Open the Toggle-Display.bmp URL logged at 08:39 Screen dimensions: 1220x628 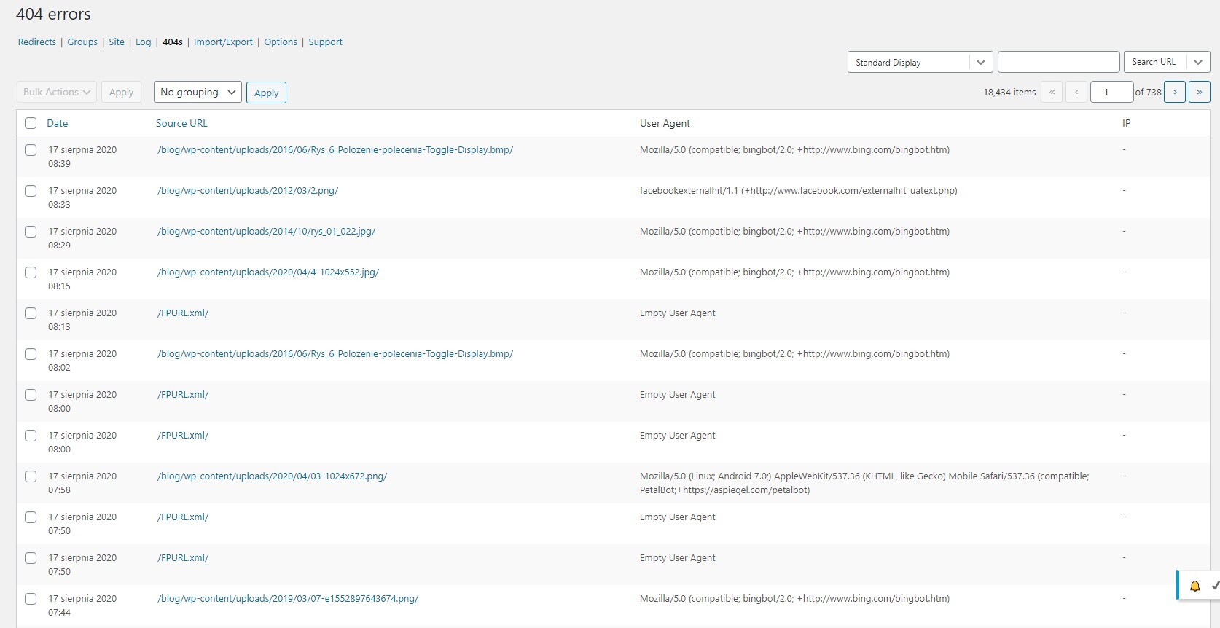335,150
